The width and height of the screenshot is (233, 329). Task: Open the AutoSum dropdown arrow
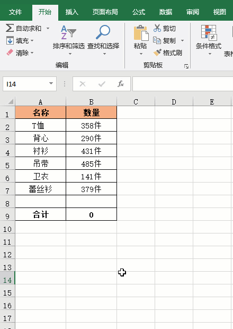click(x=48, y=28)
